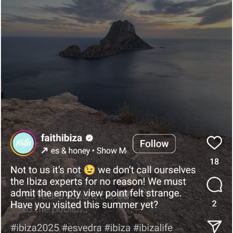Open comments via the speech bubble icon
The height and width of the screenshot is (233, 233).
[214, 185]
